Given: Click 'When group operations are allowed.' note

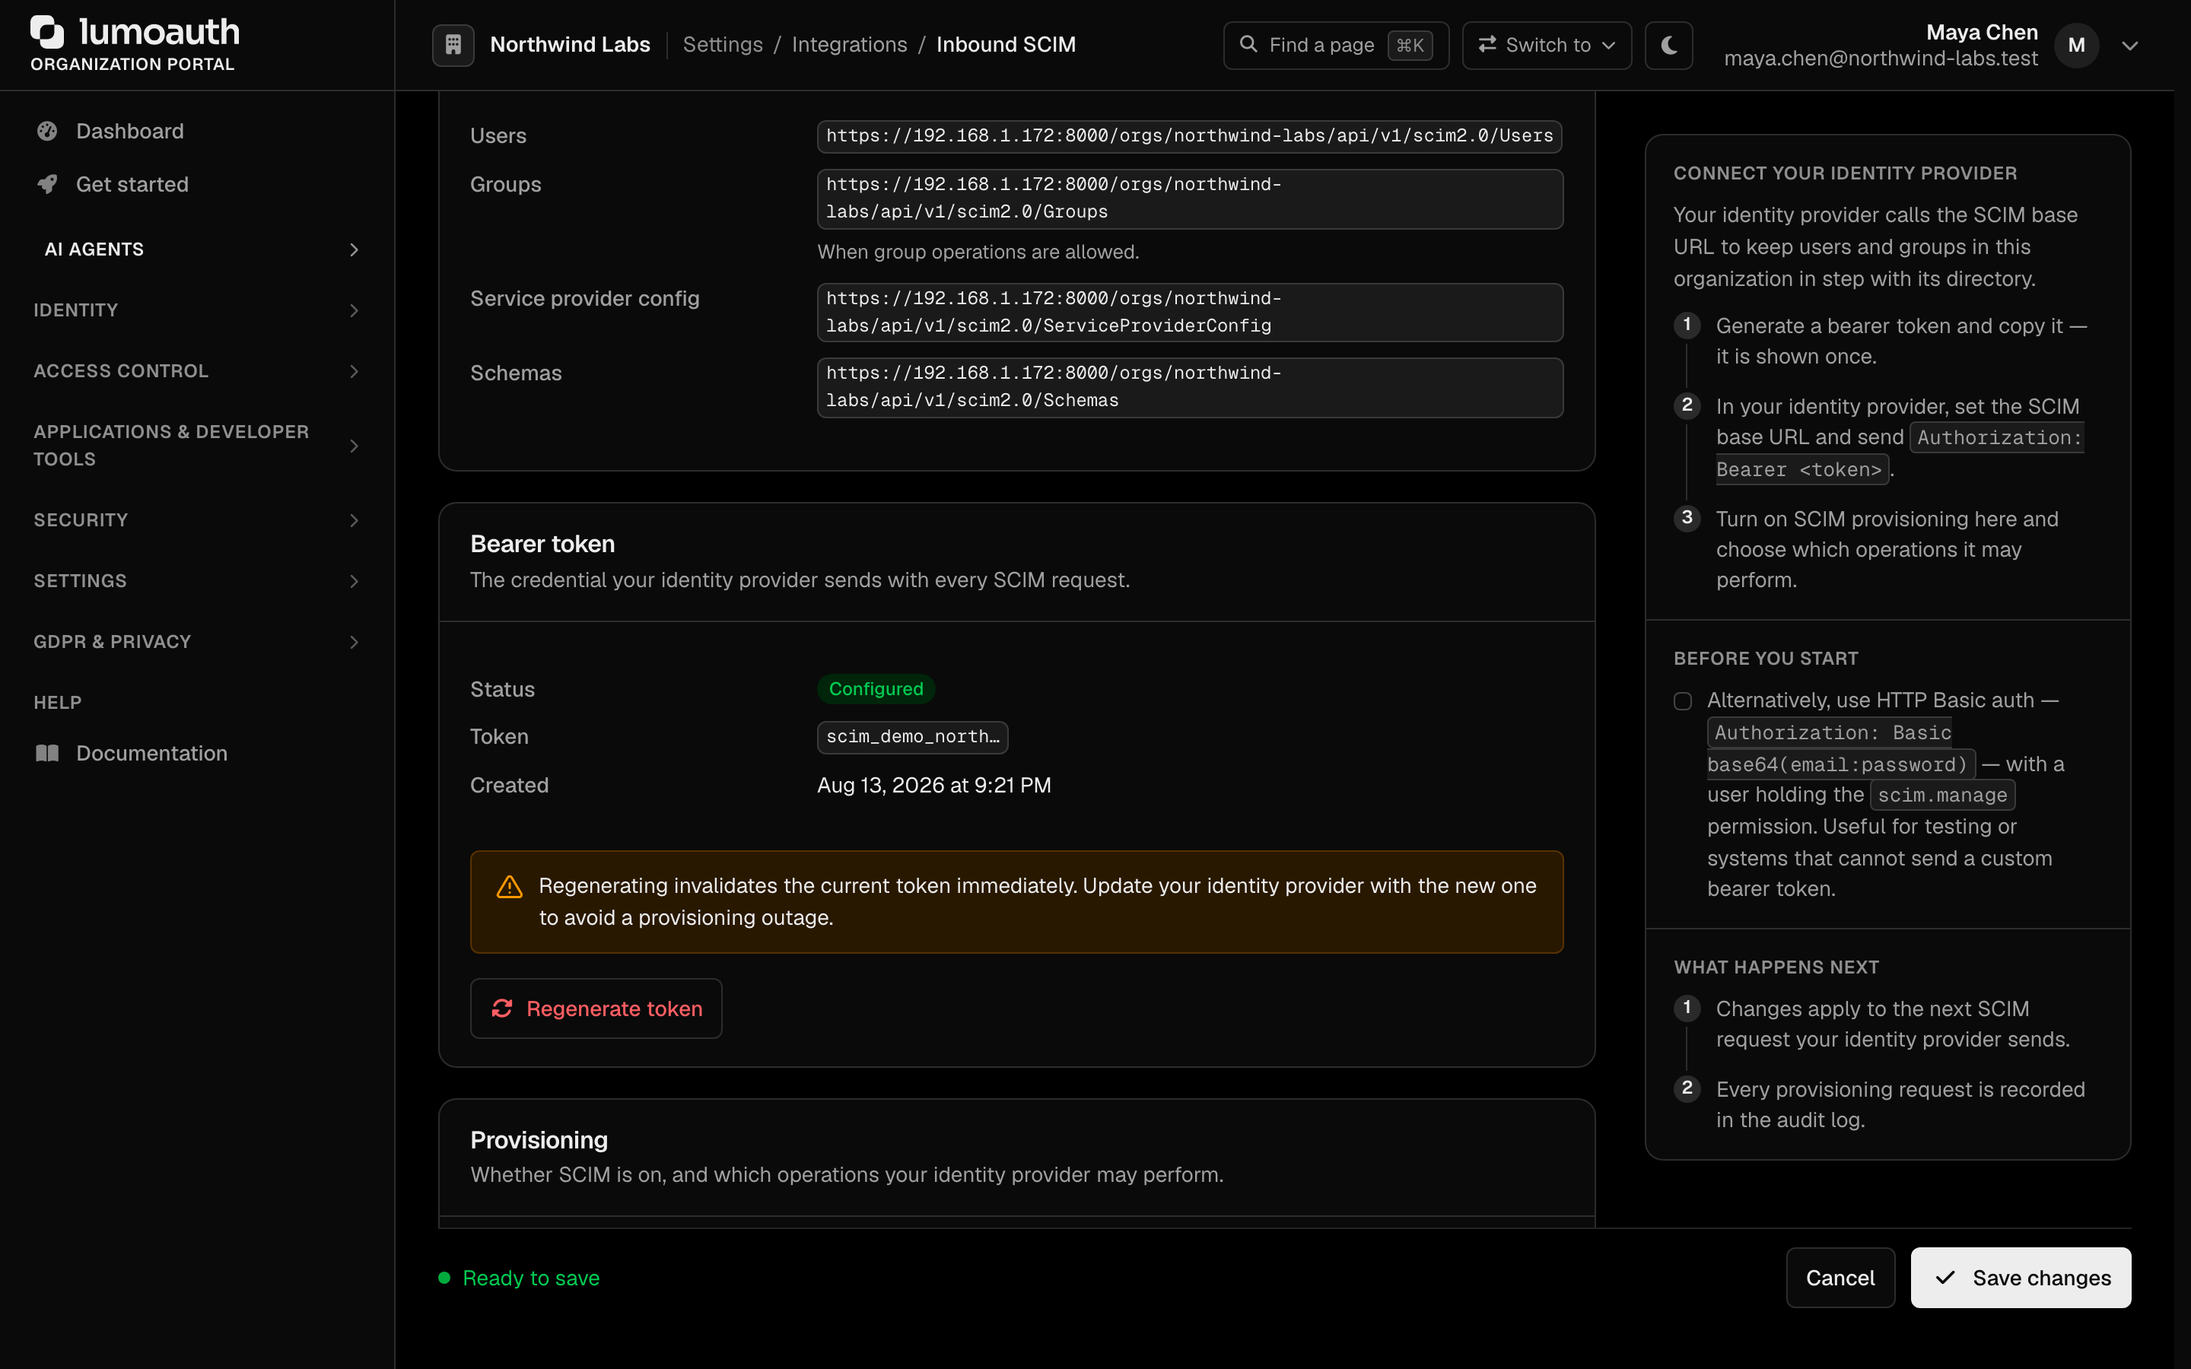Looking at the screenshot, I should point(978,252).
